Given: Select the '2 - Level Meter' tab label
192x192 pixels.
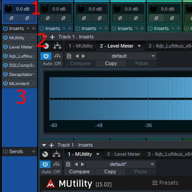Looking at the screenshot, I should tap(117, 46).
